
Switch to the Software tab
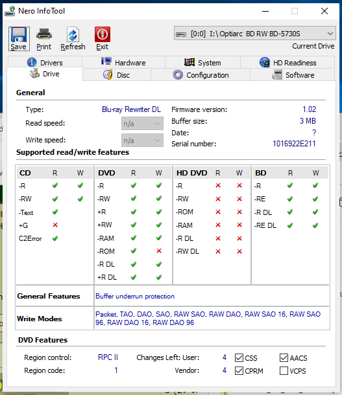(293, 75)
